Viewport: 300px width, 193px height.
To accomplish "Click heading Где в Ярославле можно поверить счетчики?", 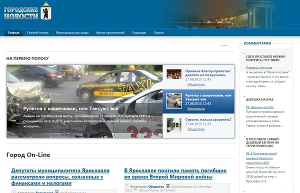I will pyautogui.click(x=265, y=58).
